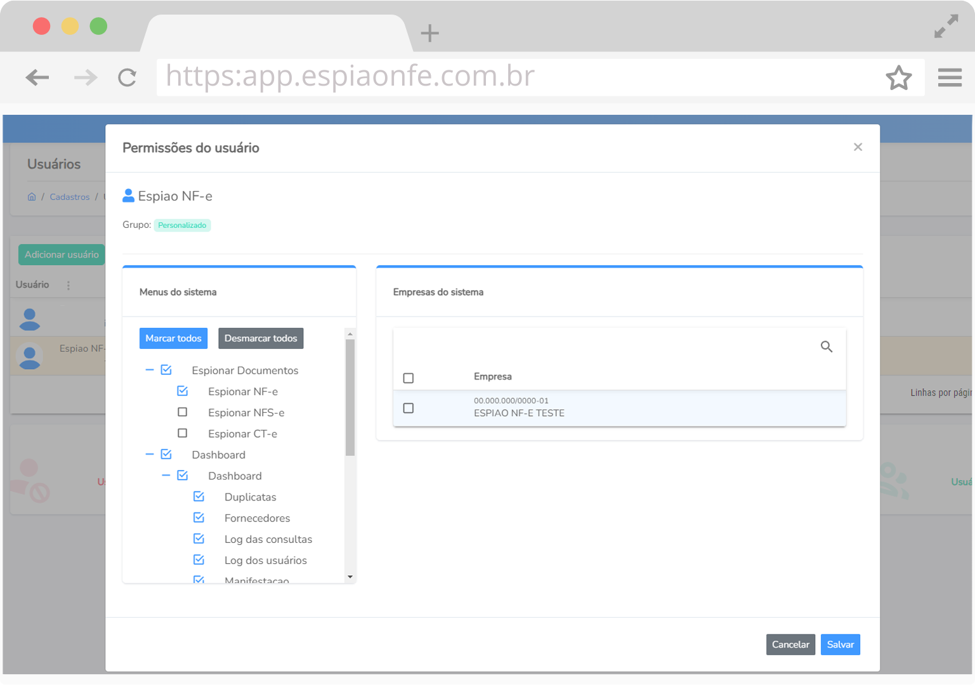Screen dimensions: 975x685
Task: Click the ESPIAO NF-E TESTE company name
Action: [519, 413]
